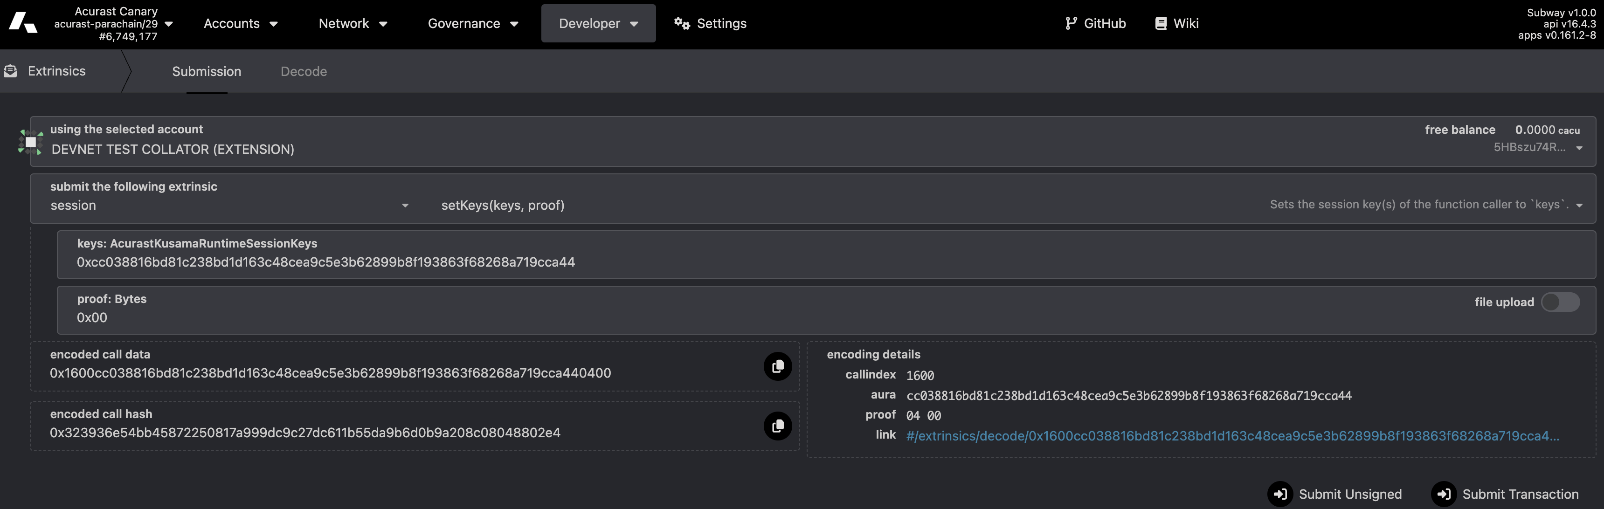Click the free balance 0.0000 cacu
1604x509 pixels.
1547,130
